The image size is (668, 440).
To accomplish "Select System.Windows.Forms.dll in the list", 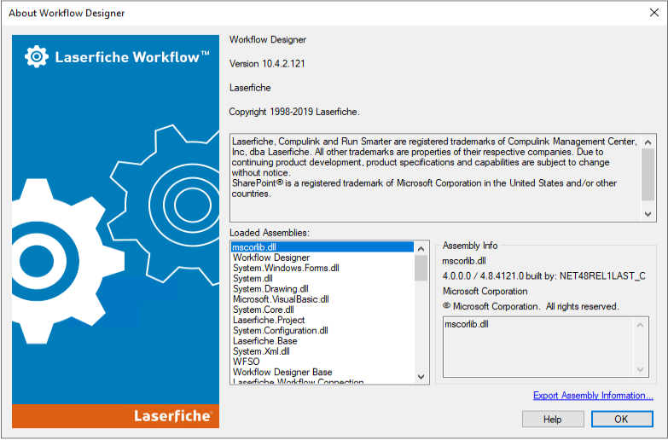I will pyautogui.click(x=322, y=268).
